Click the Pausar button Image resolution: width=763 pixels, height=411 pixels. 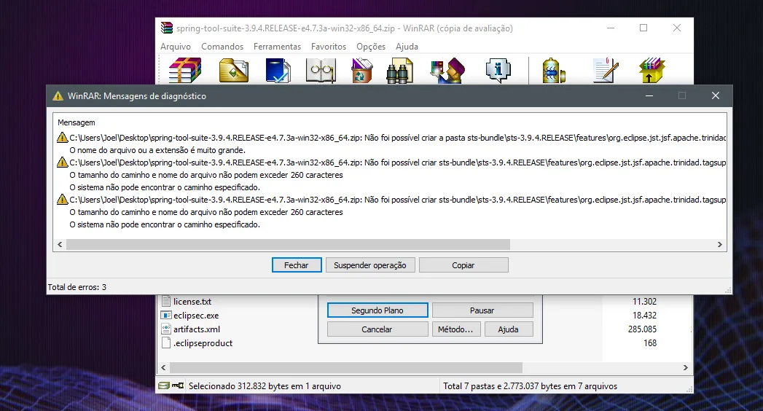[482, 310]
